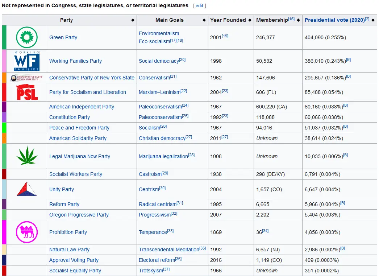
Task: Click footnote reference 16 beside Membership
Action: click(x=291, y=19)
